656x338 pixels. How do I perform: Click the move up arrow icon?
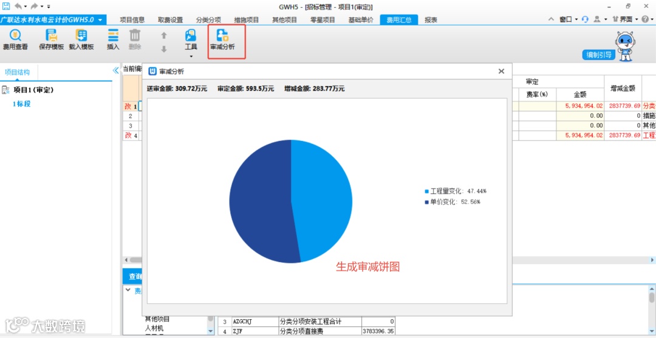pyautogui.click(x=164, y=36)
